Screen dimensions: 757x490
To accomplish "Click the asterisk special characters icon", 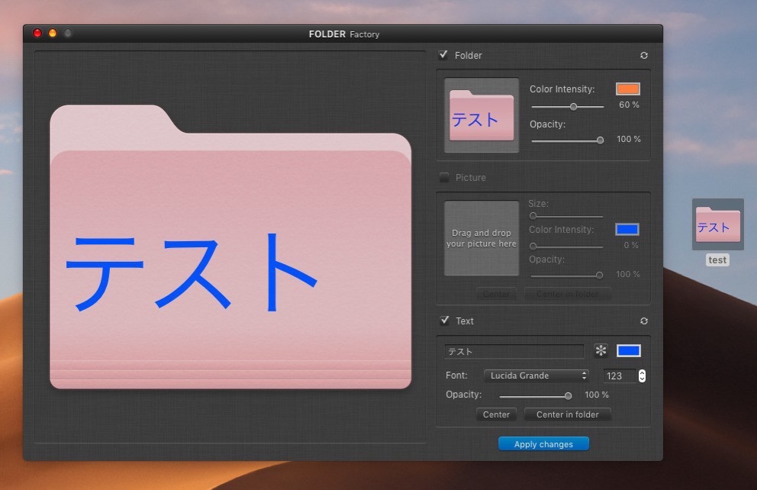I will (x=601, y=351).
